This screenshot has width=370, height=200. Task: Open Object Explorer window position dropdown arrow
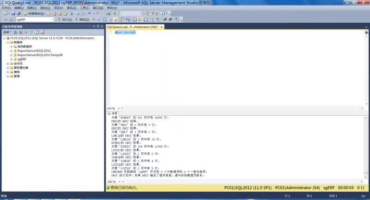pyautogui.click(x=94, y=26)
